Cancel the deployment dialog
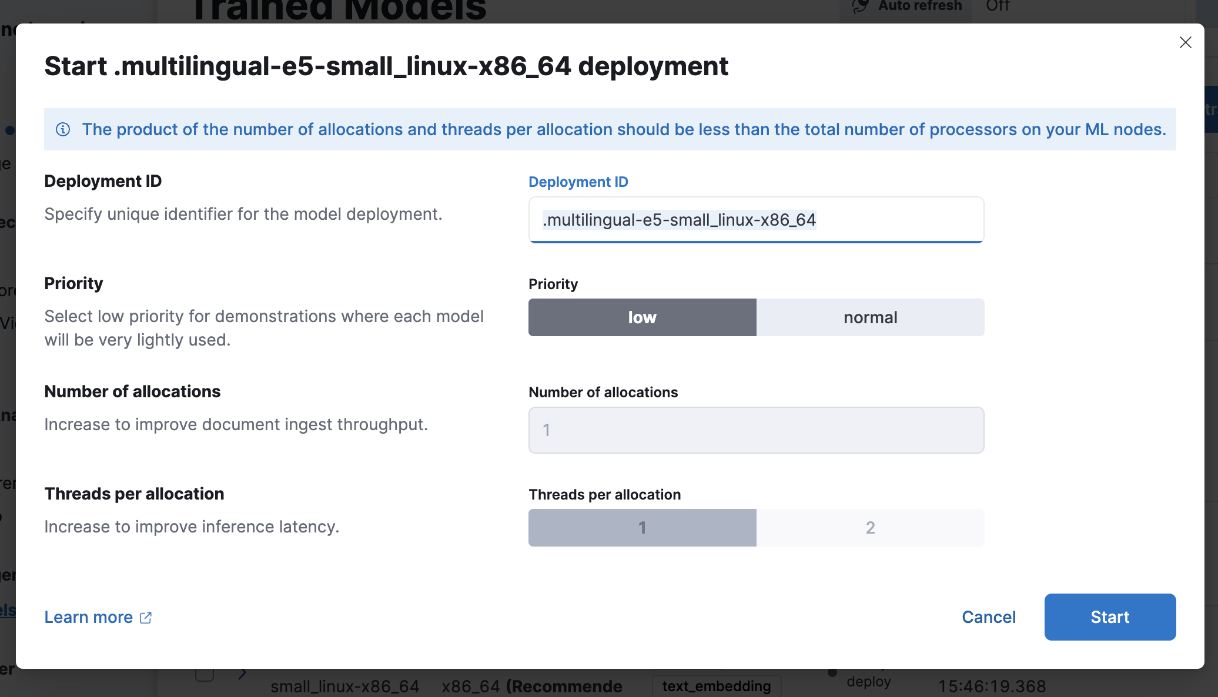This screenshot has height=697, width=1218. click(989, 617)
